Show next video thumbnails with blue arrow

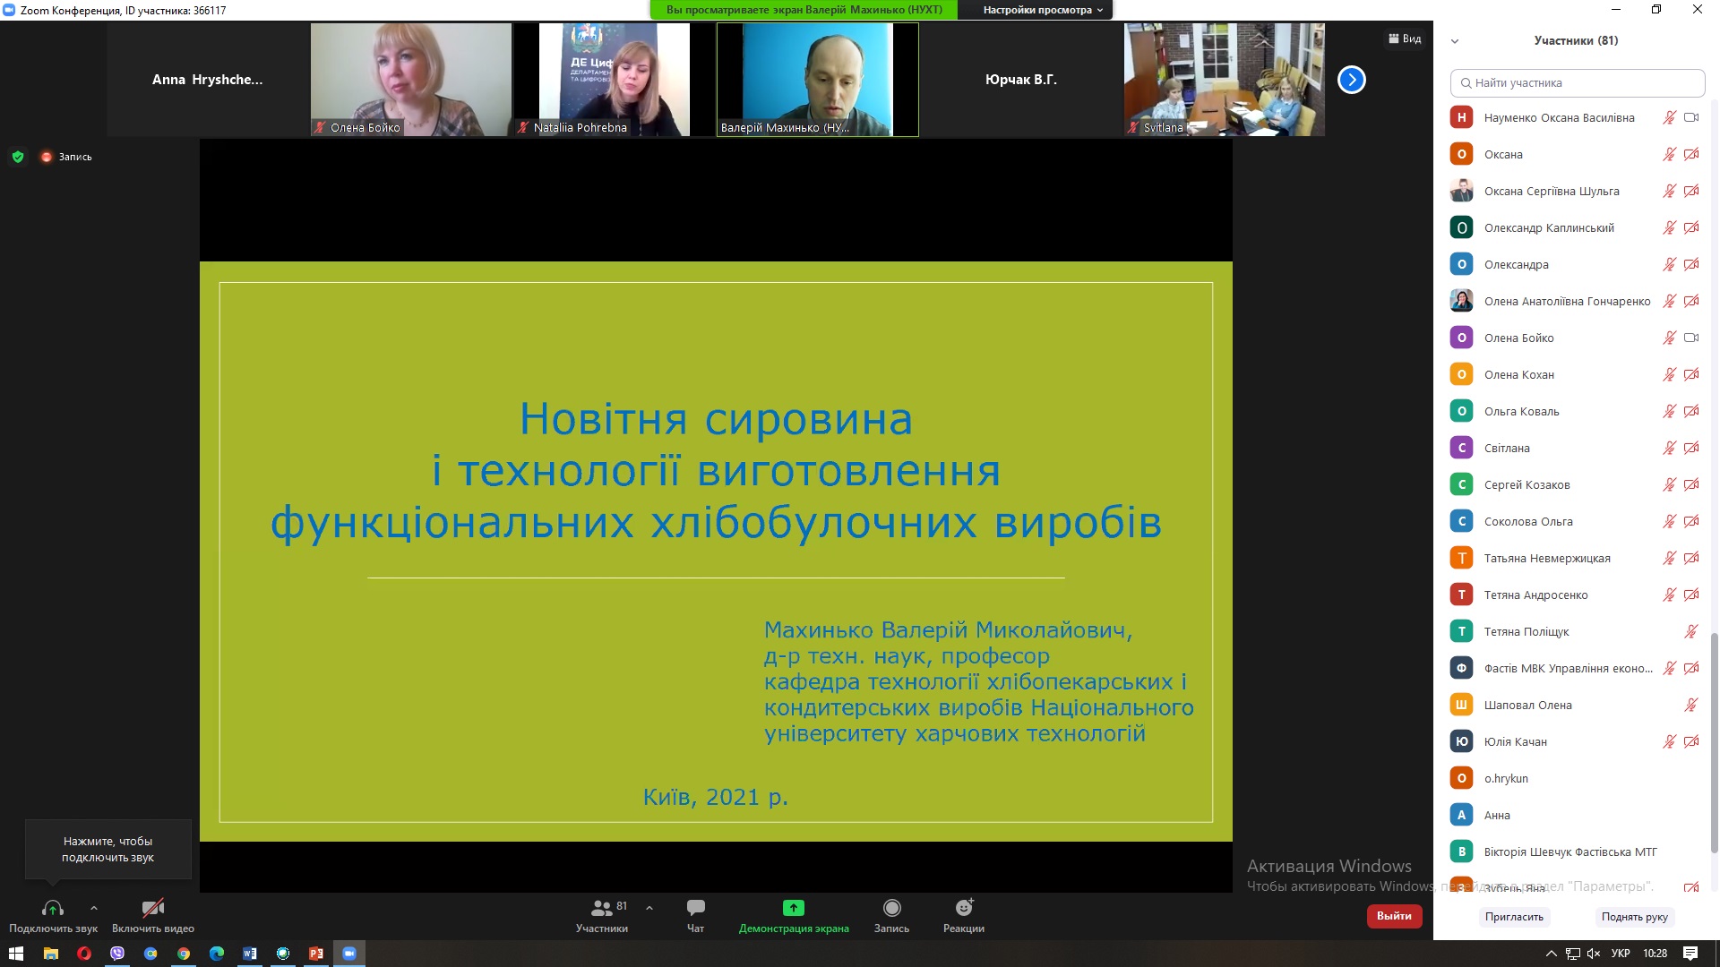pos(1351,80)
